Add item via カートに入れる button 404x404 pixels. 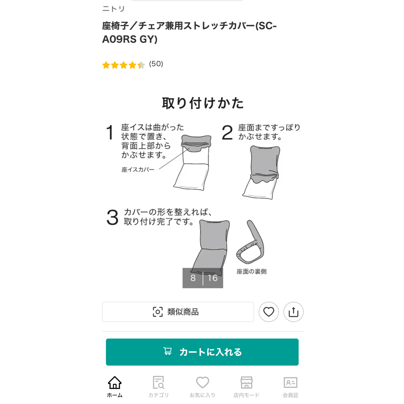(x=202, y=352)
